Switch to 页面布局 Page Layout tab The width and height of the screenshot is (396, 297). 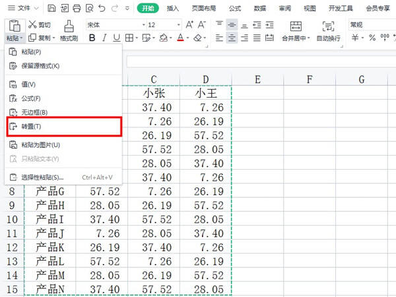click(204, 9)
